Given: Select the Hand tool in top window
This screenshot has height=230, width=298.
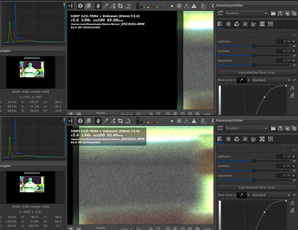Looking at the screenshot, I should pos(98,6).
